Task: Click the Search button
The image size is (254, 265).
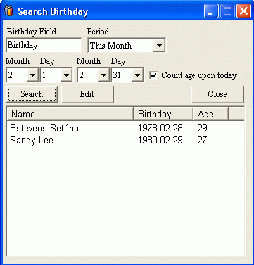Action: pyautogui.click(x=32, y=94)
